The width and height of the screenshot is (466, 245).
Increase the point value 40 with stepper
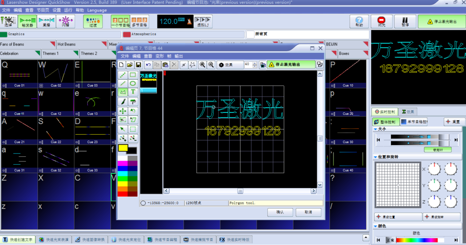coord(255,63)
